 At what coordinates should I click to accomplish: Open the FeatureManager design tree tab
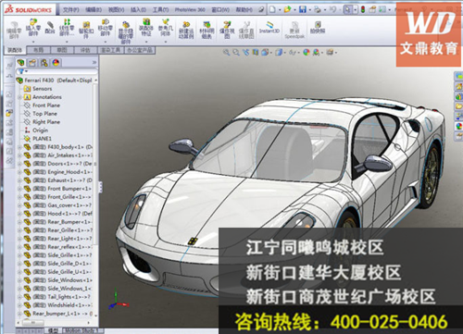[x=20, y=63]
